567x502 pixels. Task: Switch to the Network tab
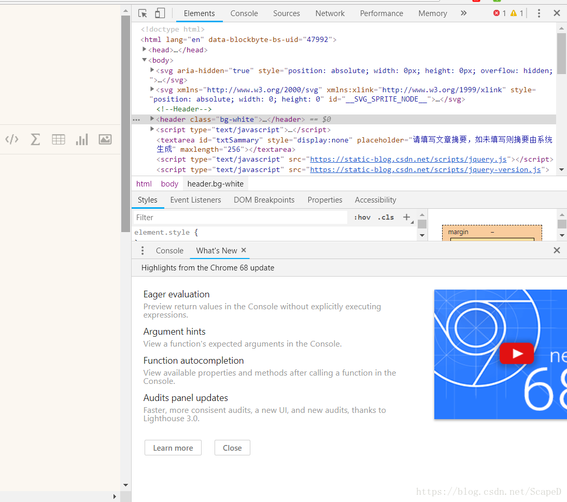point(330,13)
